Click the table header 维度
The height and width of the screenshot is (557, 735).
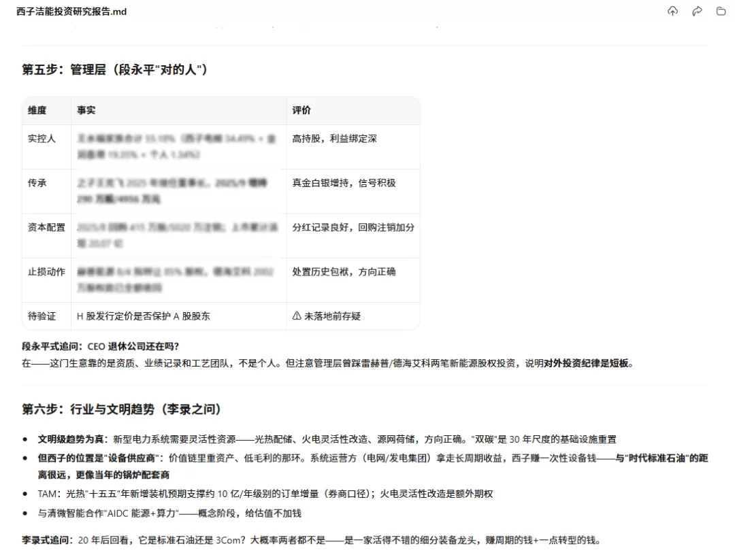pyautogui.click(x=37, y=111)
